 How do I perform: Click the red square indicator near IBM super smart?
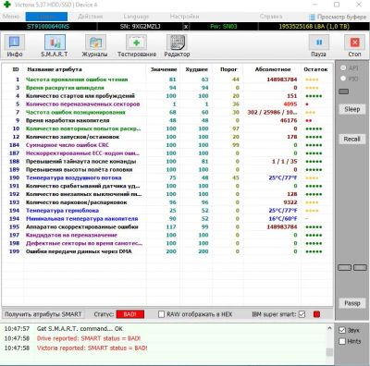click(316, 314)
